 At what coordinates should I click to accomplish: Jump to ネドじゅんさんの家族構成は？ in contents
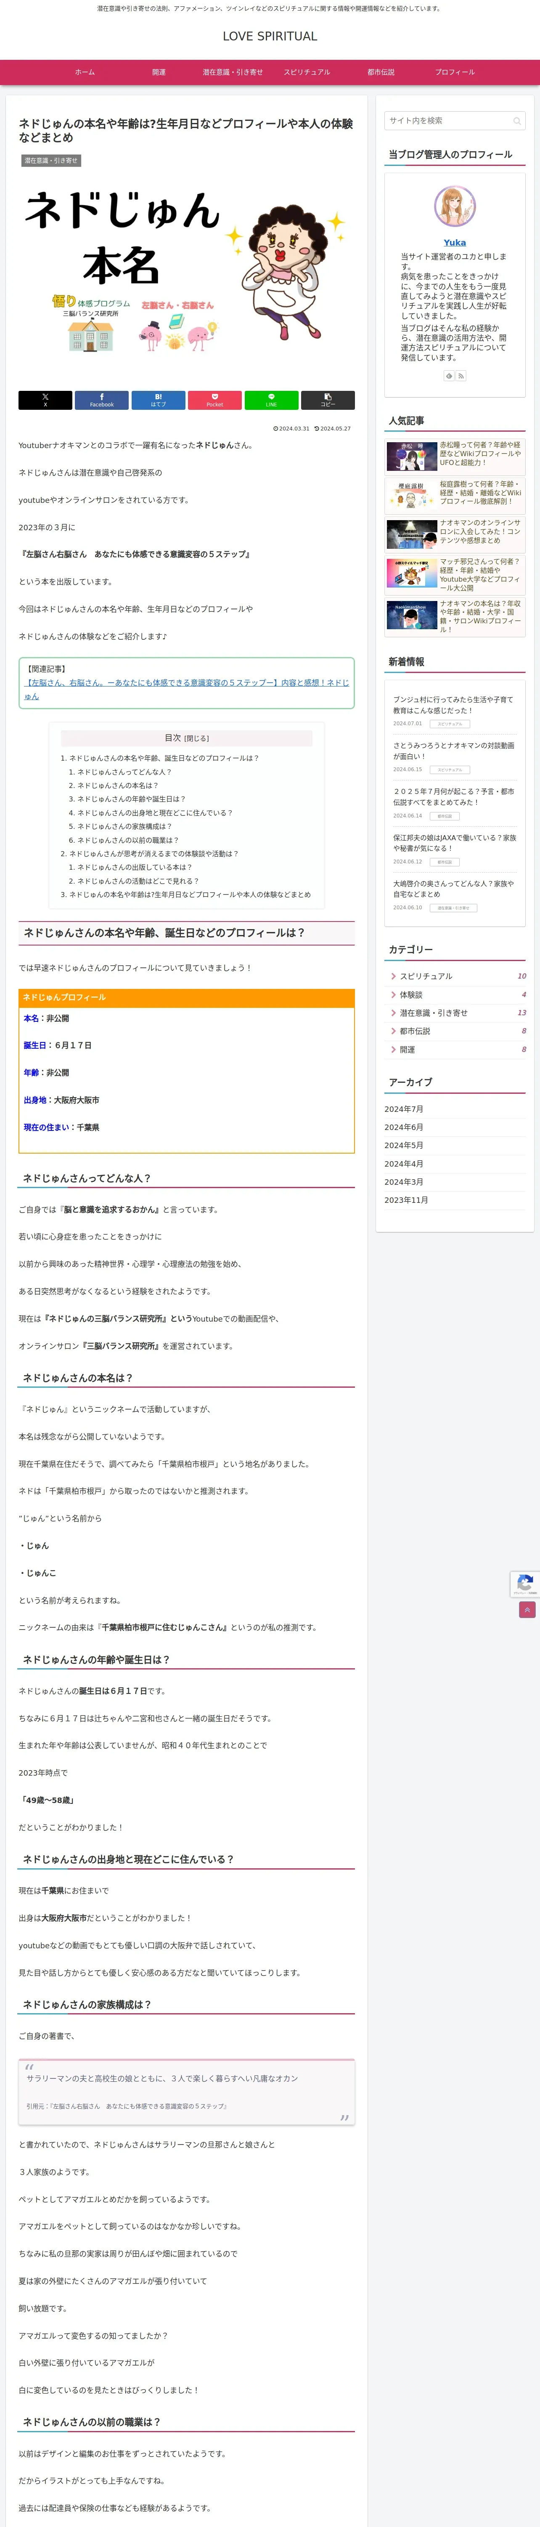[124, 827]
